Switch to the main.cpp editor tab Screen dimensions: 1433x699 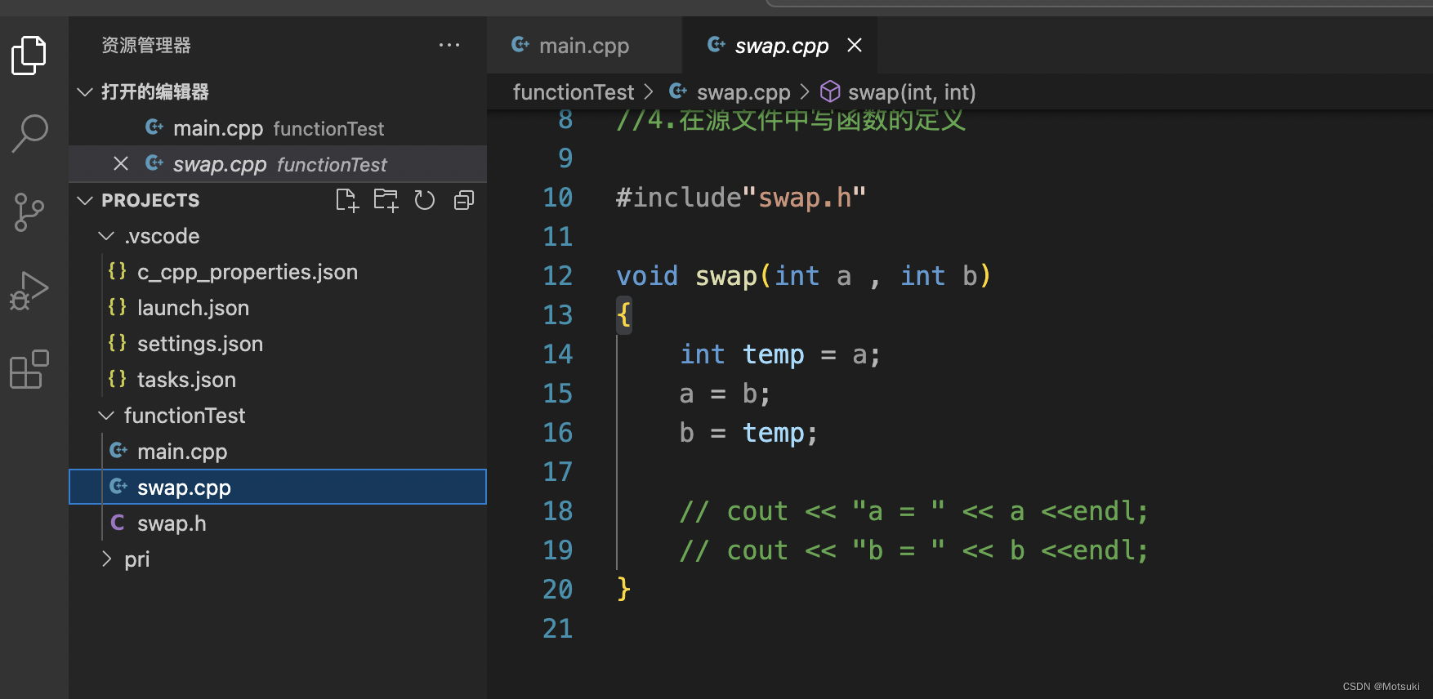click(584, 46)
